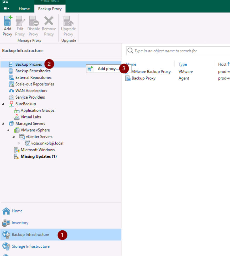Click the Upgrade Proxy ribbon icon
Viewport: 230px width, 256px height.
(68, 21)
